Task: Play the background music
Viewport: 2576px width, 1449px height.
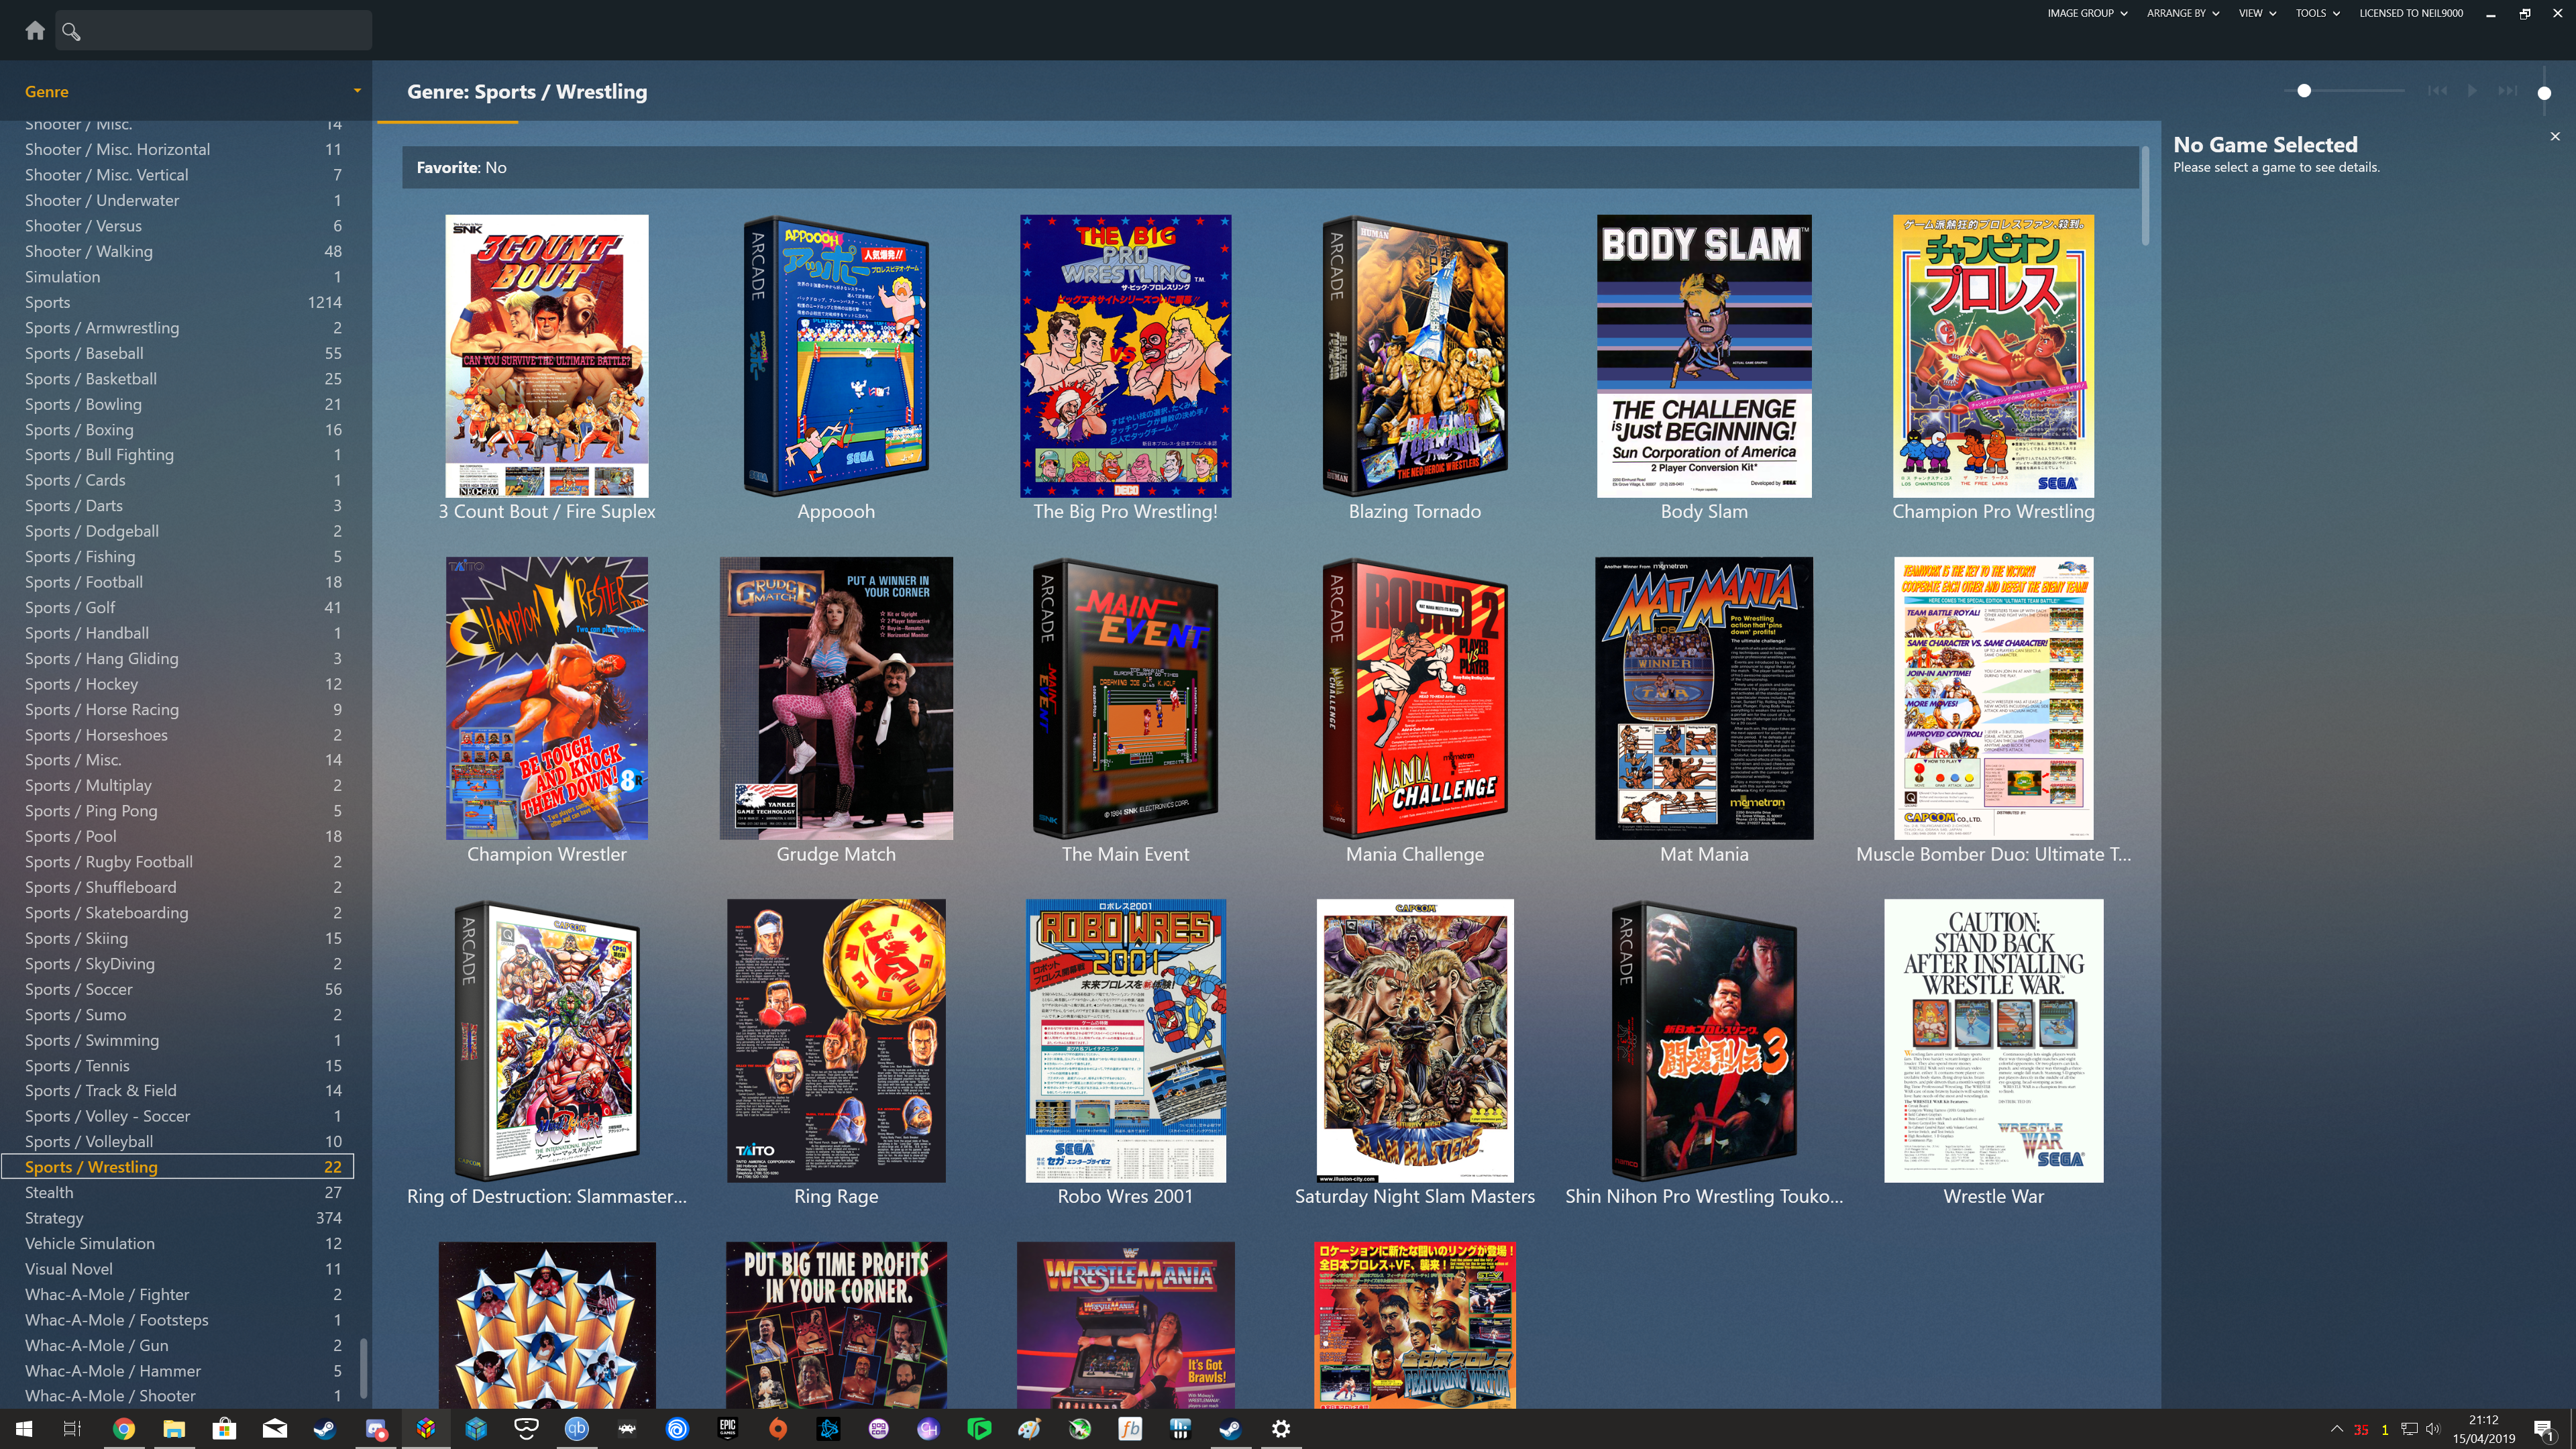Action: [2472, 91]
